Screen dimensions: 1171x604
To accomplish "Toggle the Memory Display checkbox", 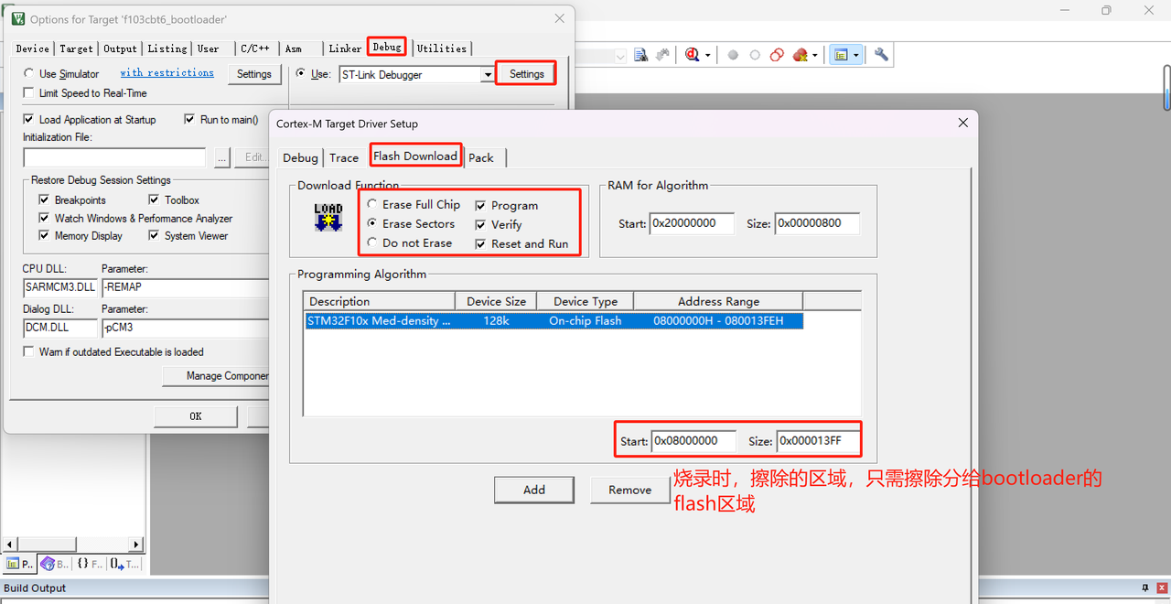I will point(44,236).
